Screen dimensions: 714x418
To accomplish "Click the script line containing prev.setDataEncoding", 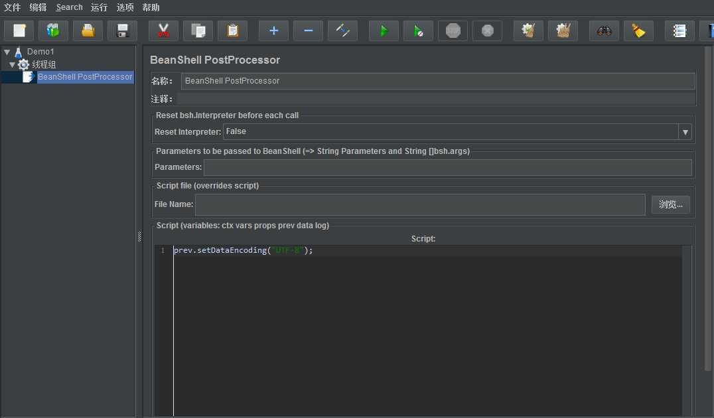I will point(243,250).
